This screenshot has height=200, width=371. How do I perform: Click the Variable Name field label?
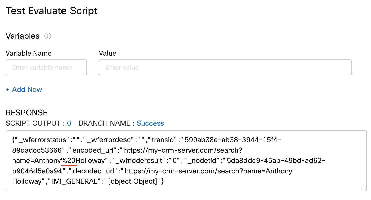(x=29, y=53)
